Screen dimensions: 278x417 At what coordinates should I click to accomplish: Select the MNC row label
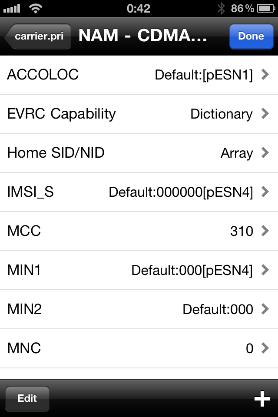click(x=24, y=348)
